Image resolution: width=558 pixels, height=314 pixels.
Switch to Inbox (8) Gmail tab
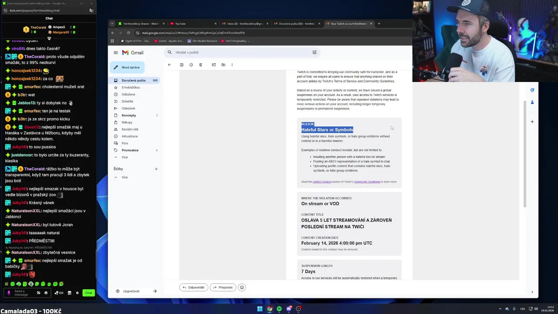(x=245, y=24)
